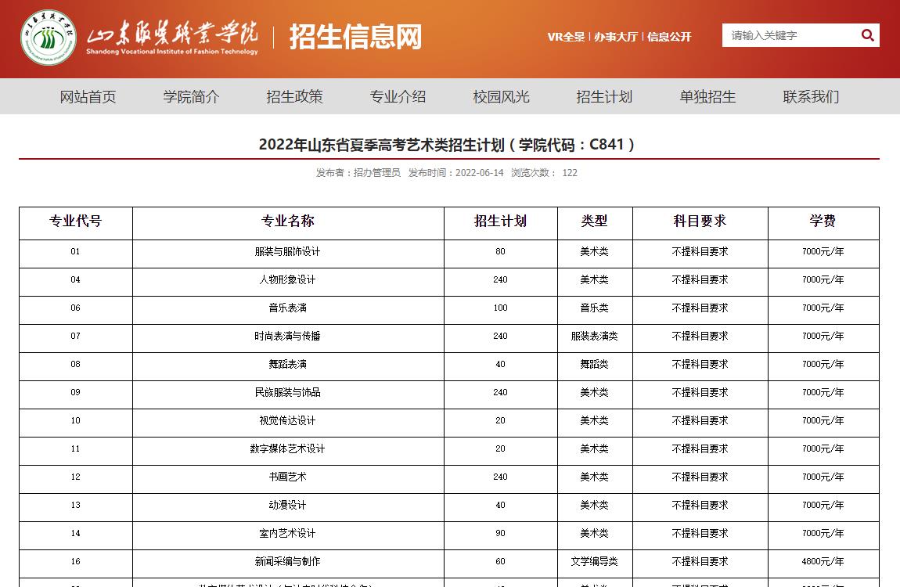
Task: Open the 招生计划 menu item
Action: (x=604, y=96)
